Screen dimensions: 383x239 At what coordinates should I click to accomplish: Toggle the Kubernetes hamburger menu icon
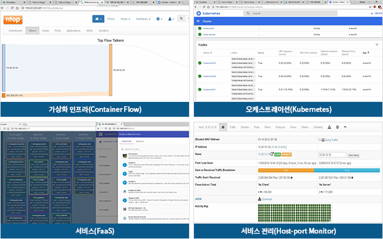[x=198, y=21]
